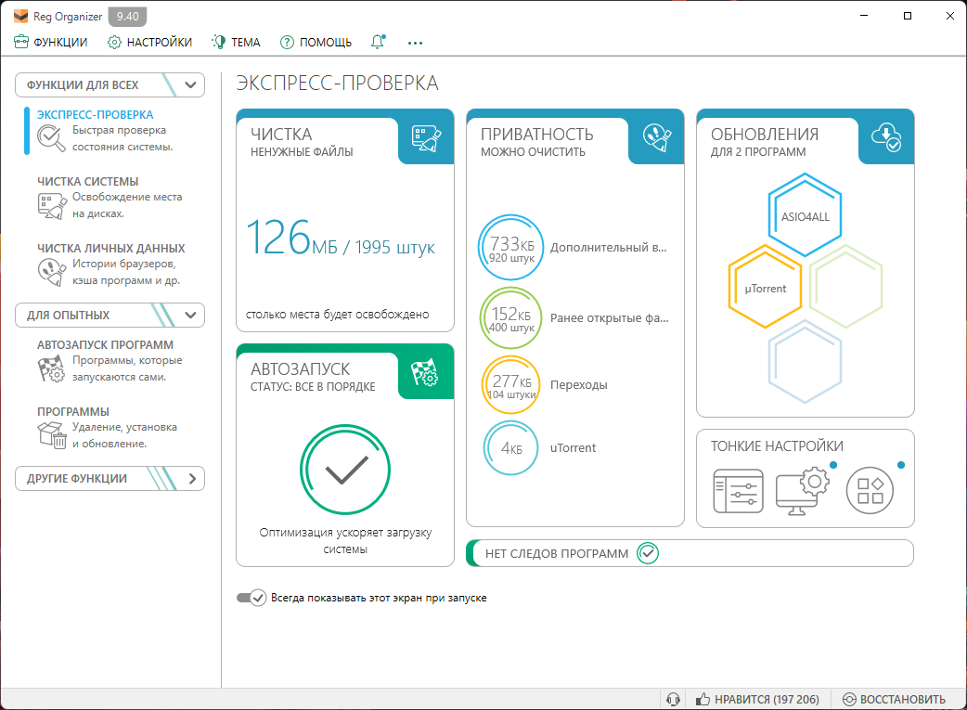This screenshot has height=710, width=967.
Task: Toggle 'Всегда показывать этот экран при запуске'
Action: pos(251,598)
